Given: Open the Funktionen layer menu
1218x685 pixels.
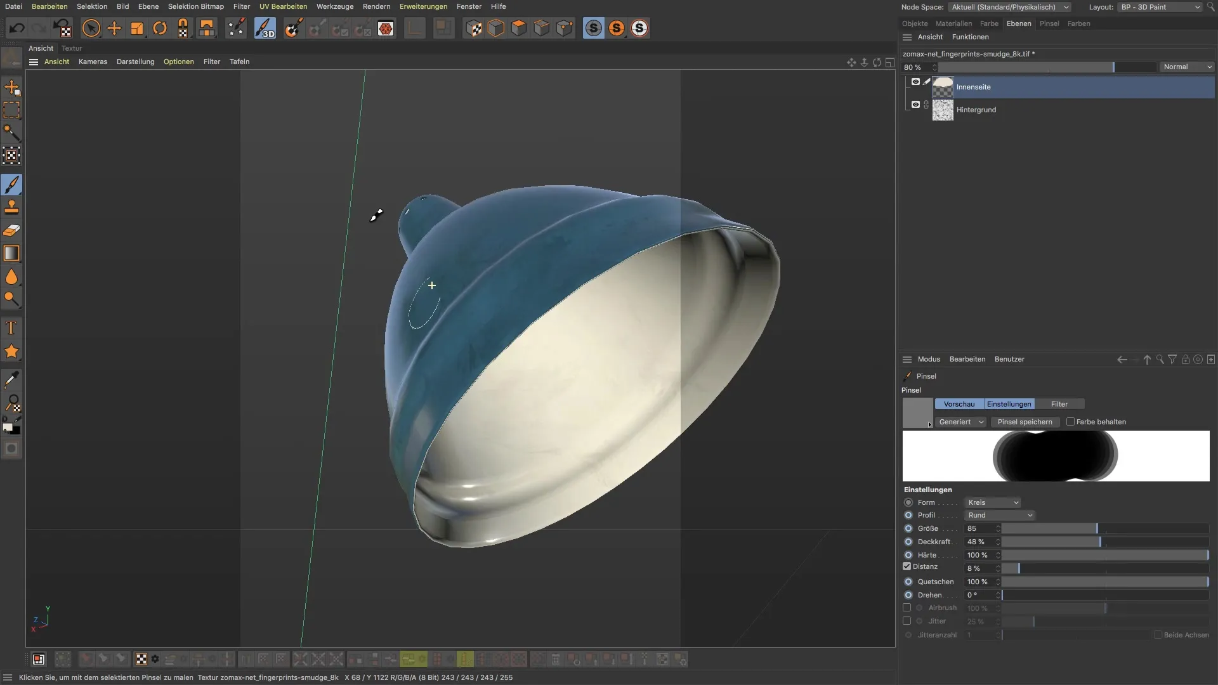Looking at the screenshot, I should coord(970,37).
